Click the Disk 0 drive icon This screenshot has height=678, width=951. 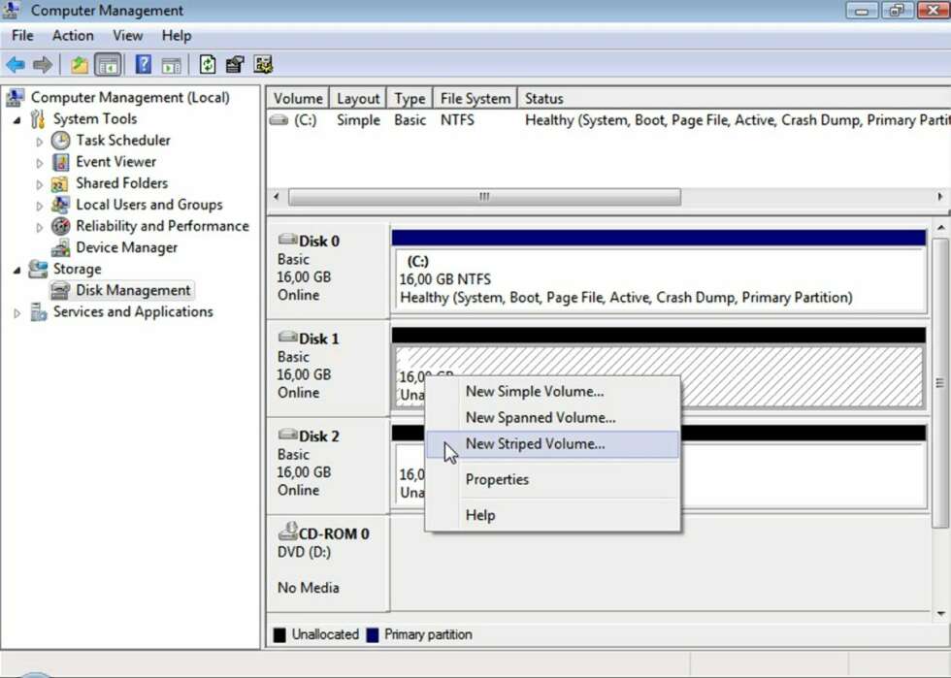click(x=287, y=240)
